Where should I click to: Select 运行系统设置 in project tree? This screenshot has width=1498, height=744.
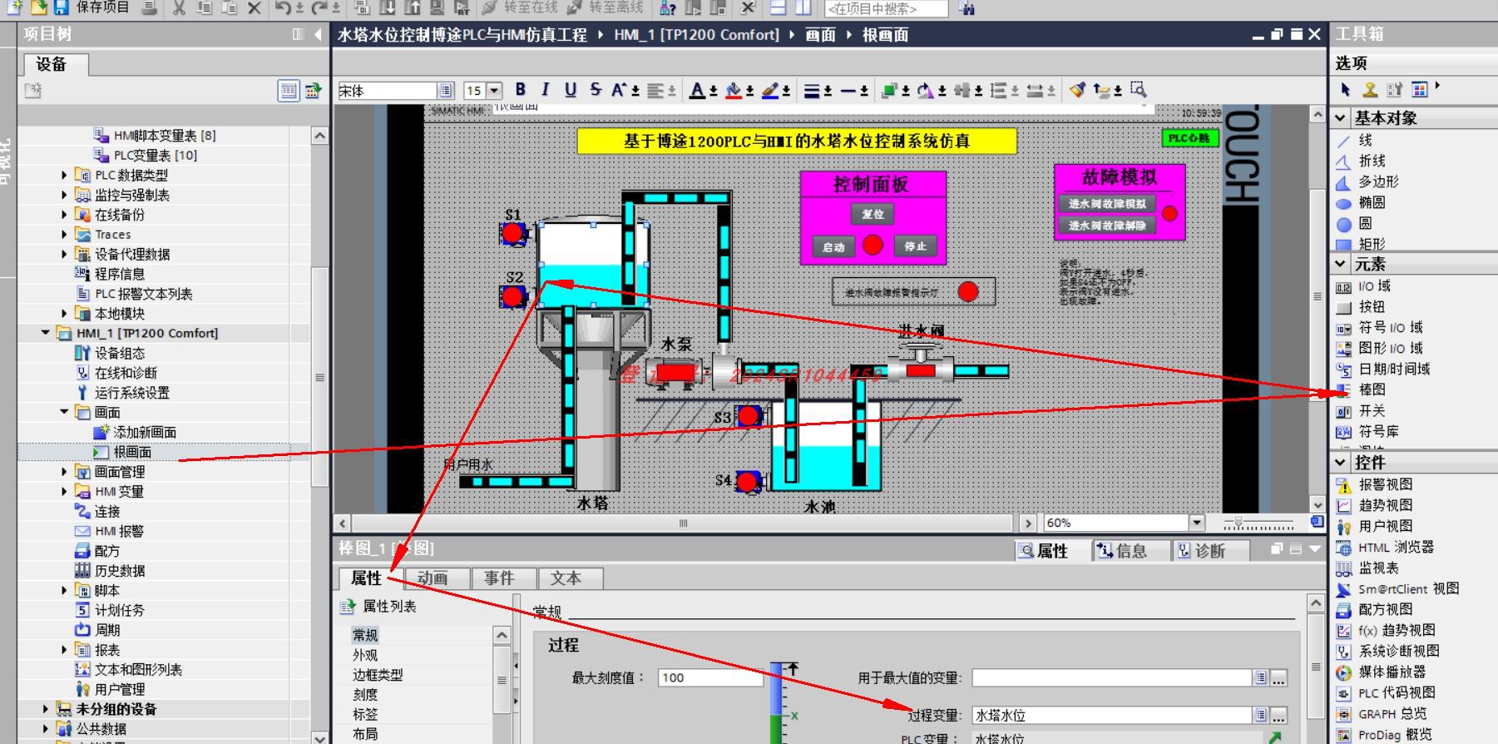[131, 393]
